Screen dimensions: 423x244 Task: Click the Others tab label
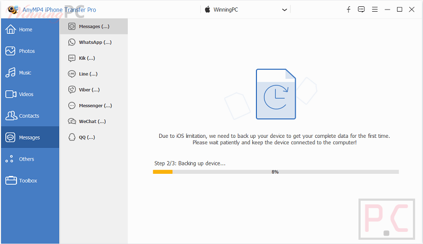pos(26,159)
